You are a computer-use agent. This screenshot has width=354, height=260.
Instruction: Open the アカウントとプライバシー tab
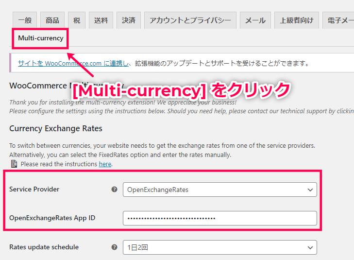click(x=190, y=20)
